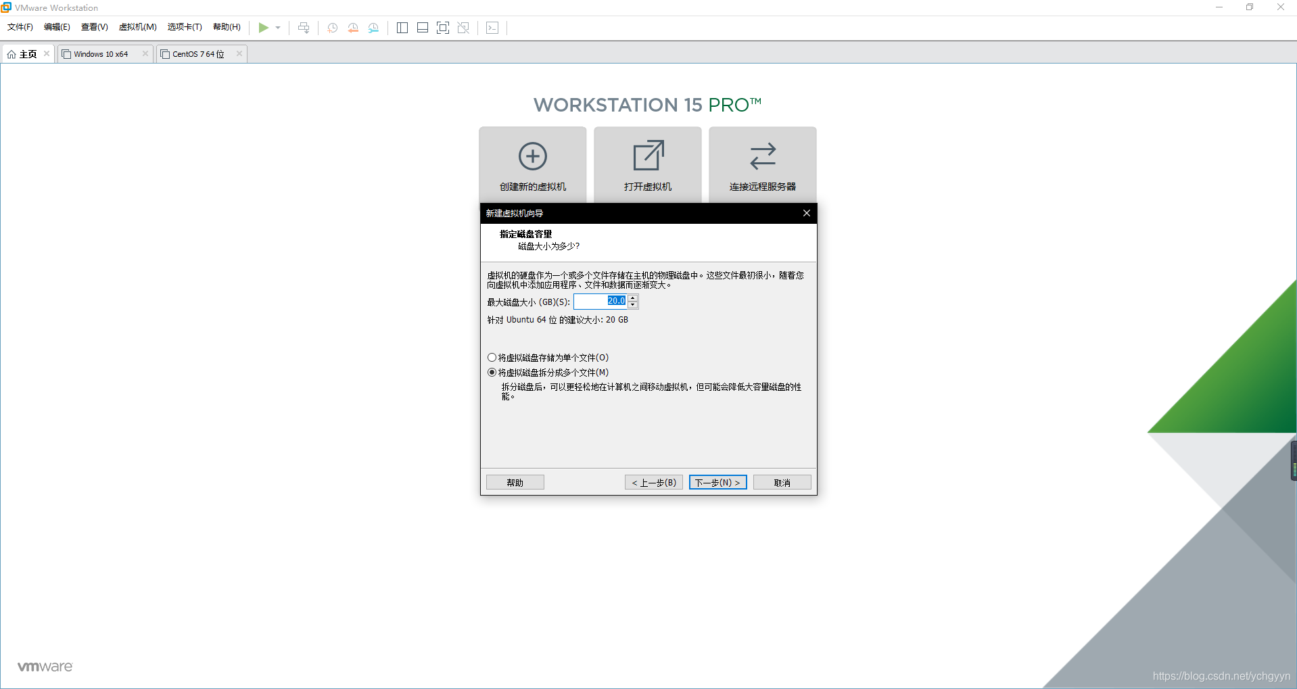The width and height of the screenshot is (1297, 689).
Task: Close the Windows 10 x64 tab
Action: [145, 53]
